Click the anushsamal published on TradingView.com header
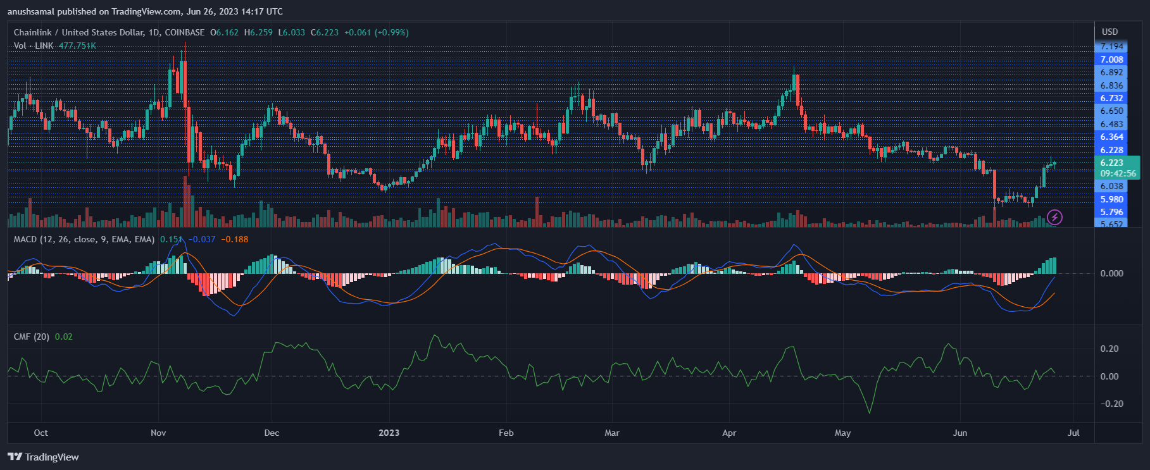 tap(145, 11)
